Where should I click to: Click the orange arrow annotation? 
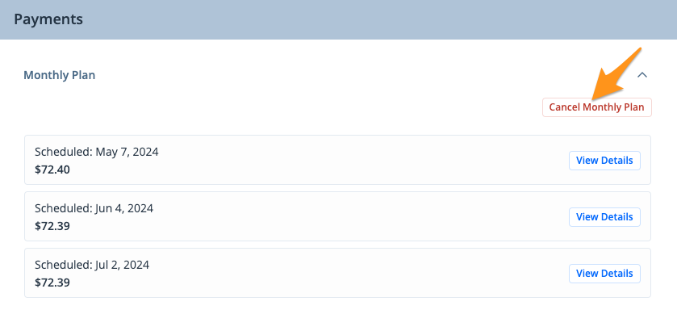[613, 74]
